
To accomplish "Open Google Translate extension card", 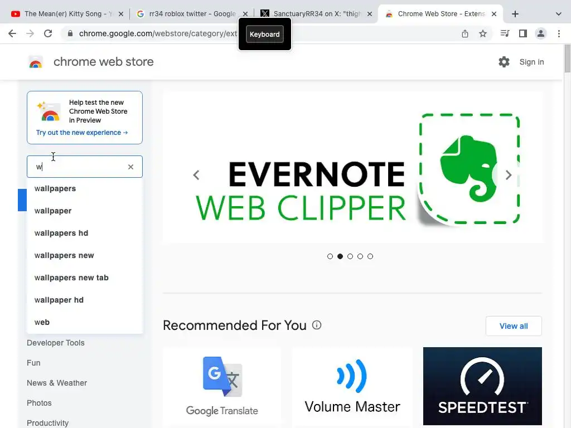I will 222,387.
